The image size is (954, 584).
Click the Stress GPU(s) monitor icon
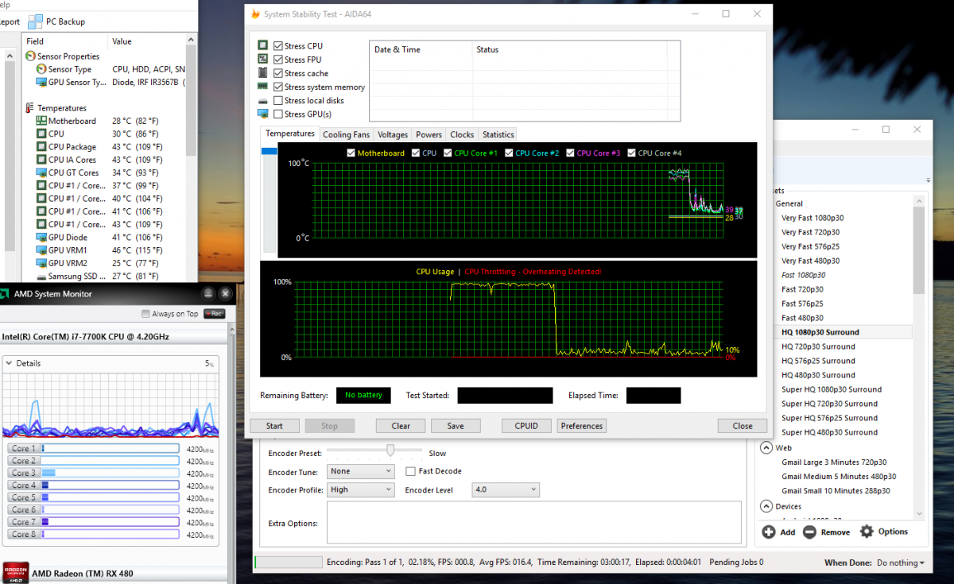tap(263, 114)
